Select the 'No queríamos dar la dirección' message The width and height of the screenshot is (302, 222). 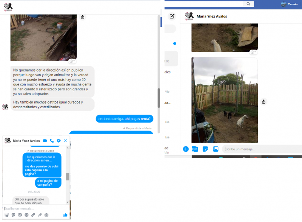click(x=52, y=82)
